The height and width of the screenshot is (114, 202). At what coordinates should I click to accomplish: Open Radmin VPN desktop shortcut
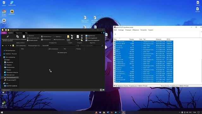(12, 3)
